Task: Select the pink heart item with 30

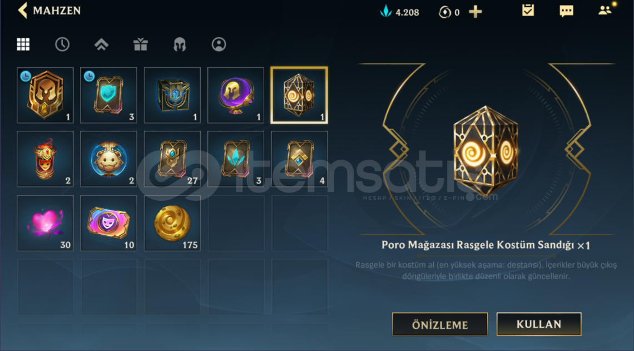Action: pyautogui.click(x=45, y=223)
